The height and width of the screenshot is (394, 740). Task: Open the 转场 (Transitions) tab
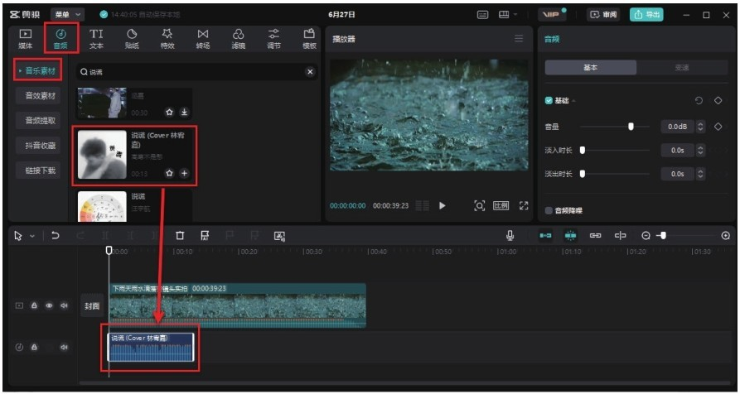pyautogui.click(x=203, y=39)
